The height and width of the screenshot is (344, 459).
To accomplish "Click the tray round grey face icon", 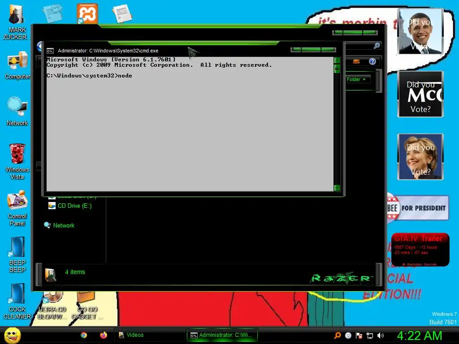I will [x=348, y=335].
